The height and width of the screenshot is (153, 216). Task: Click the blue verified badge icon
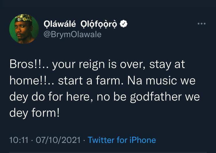point(123,24)
